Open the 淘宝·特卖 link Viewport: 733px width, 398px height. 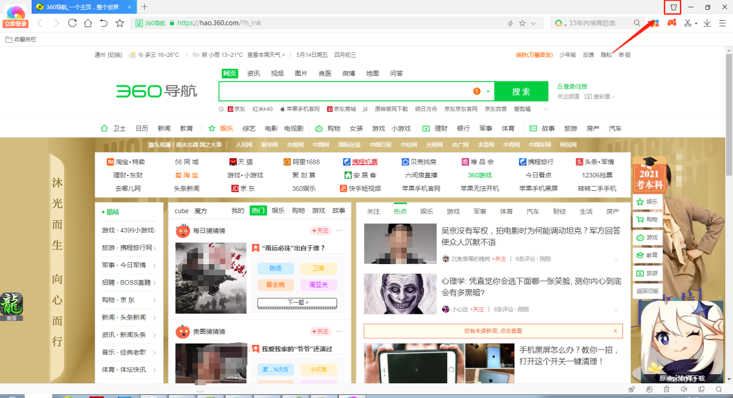coord(126,162)
